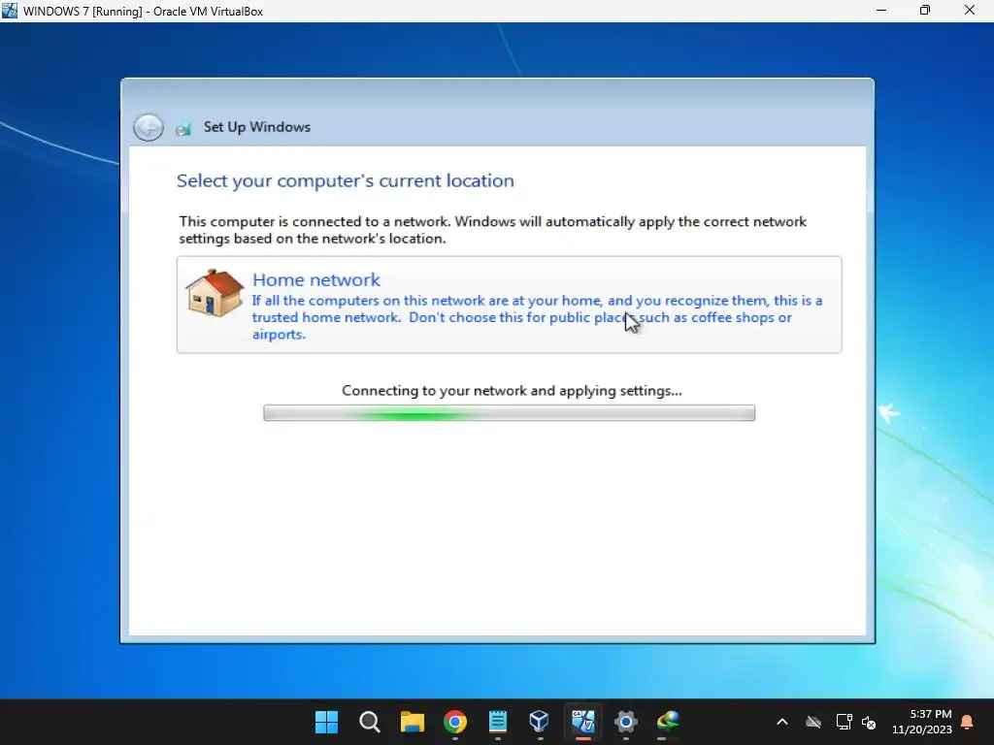Click the OneDrive cloud tray icon

(813, 722)
